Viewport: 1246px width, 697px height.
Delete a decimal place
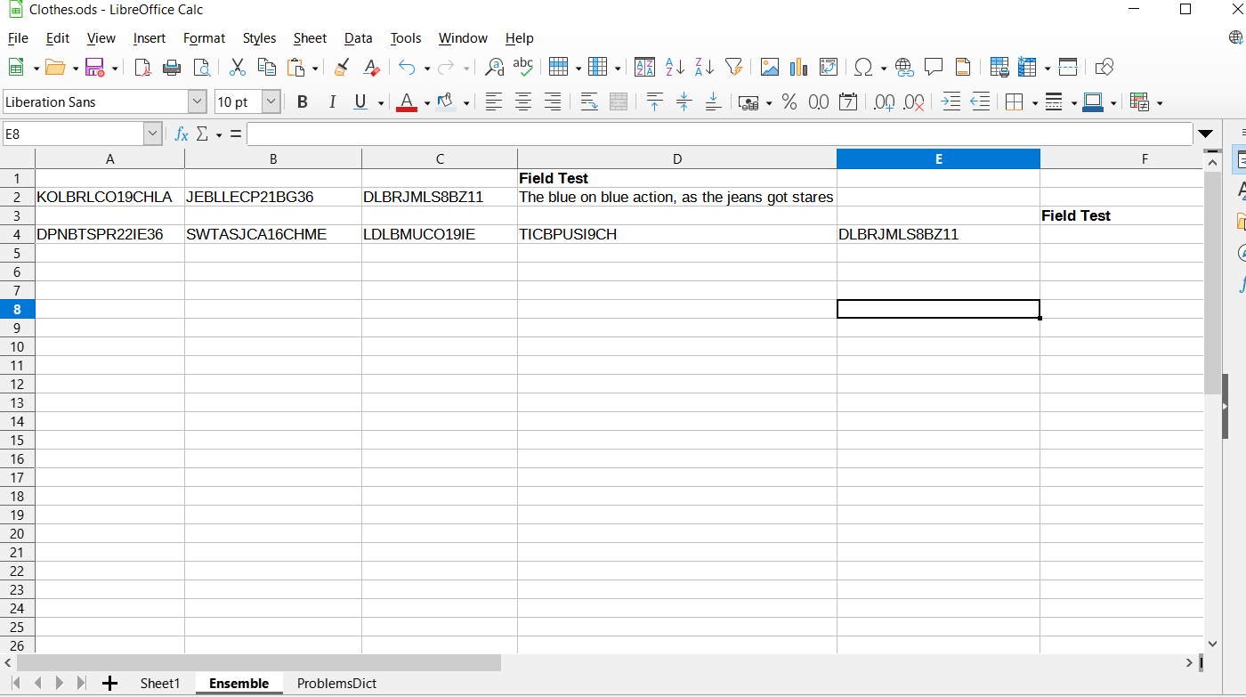click(913, 102)
